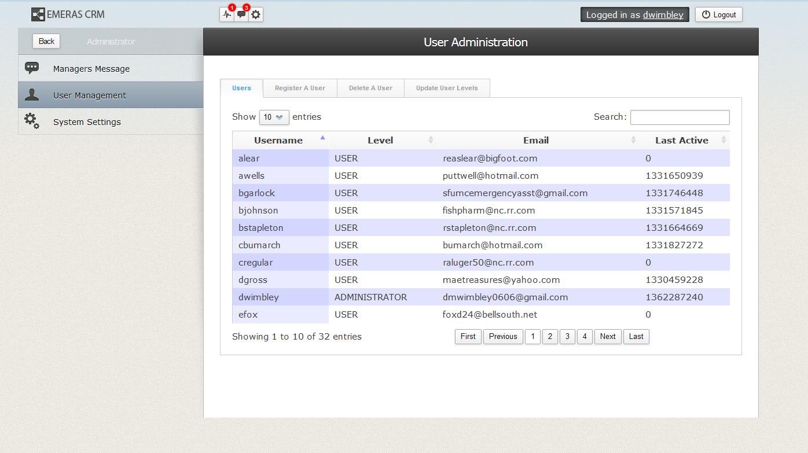Select the Update User Levels tab
Viewport: 808px width, 453px height.
447,88
